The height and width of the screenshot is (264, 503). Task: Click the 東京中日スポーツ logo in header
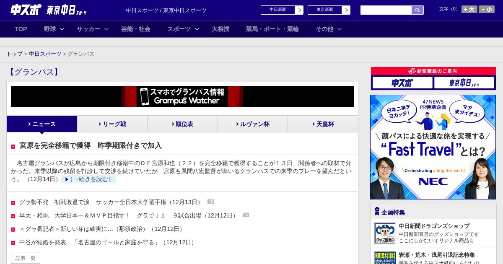[x=67, y=10]
